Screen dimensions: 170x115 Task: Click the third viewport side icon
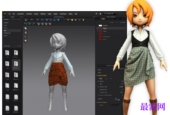[x=25, y=37]
